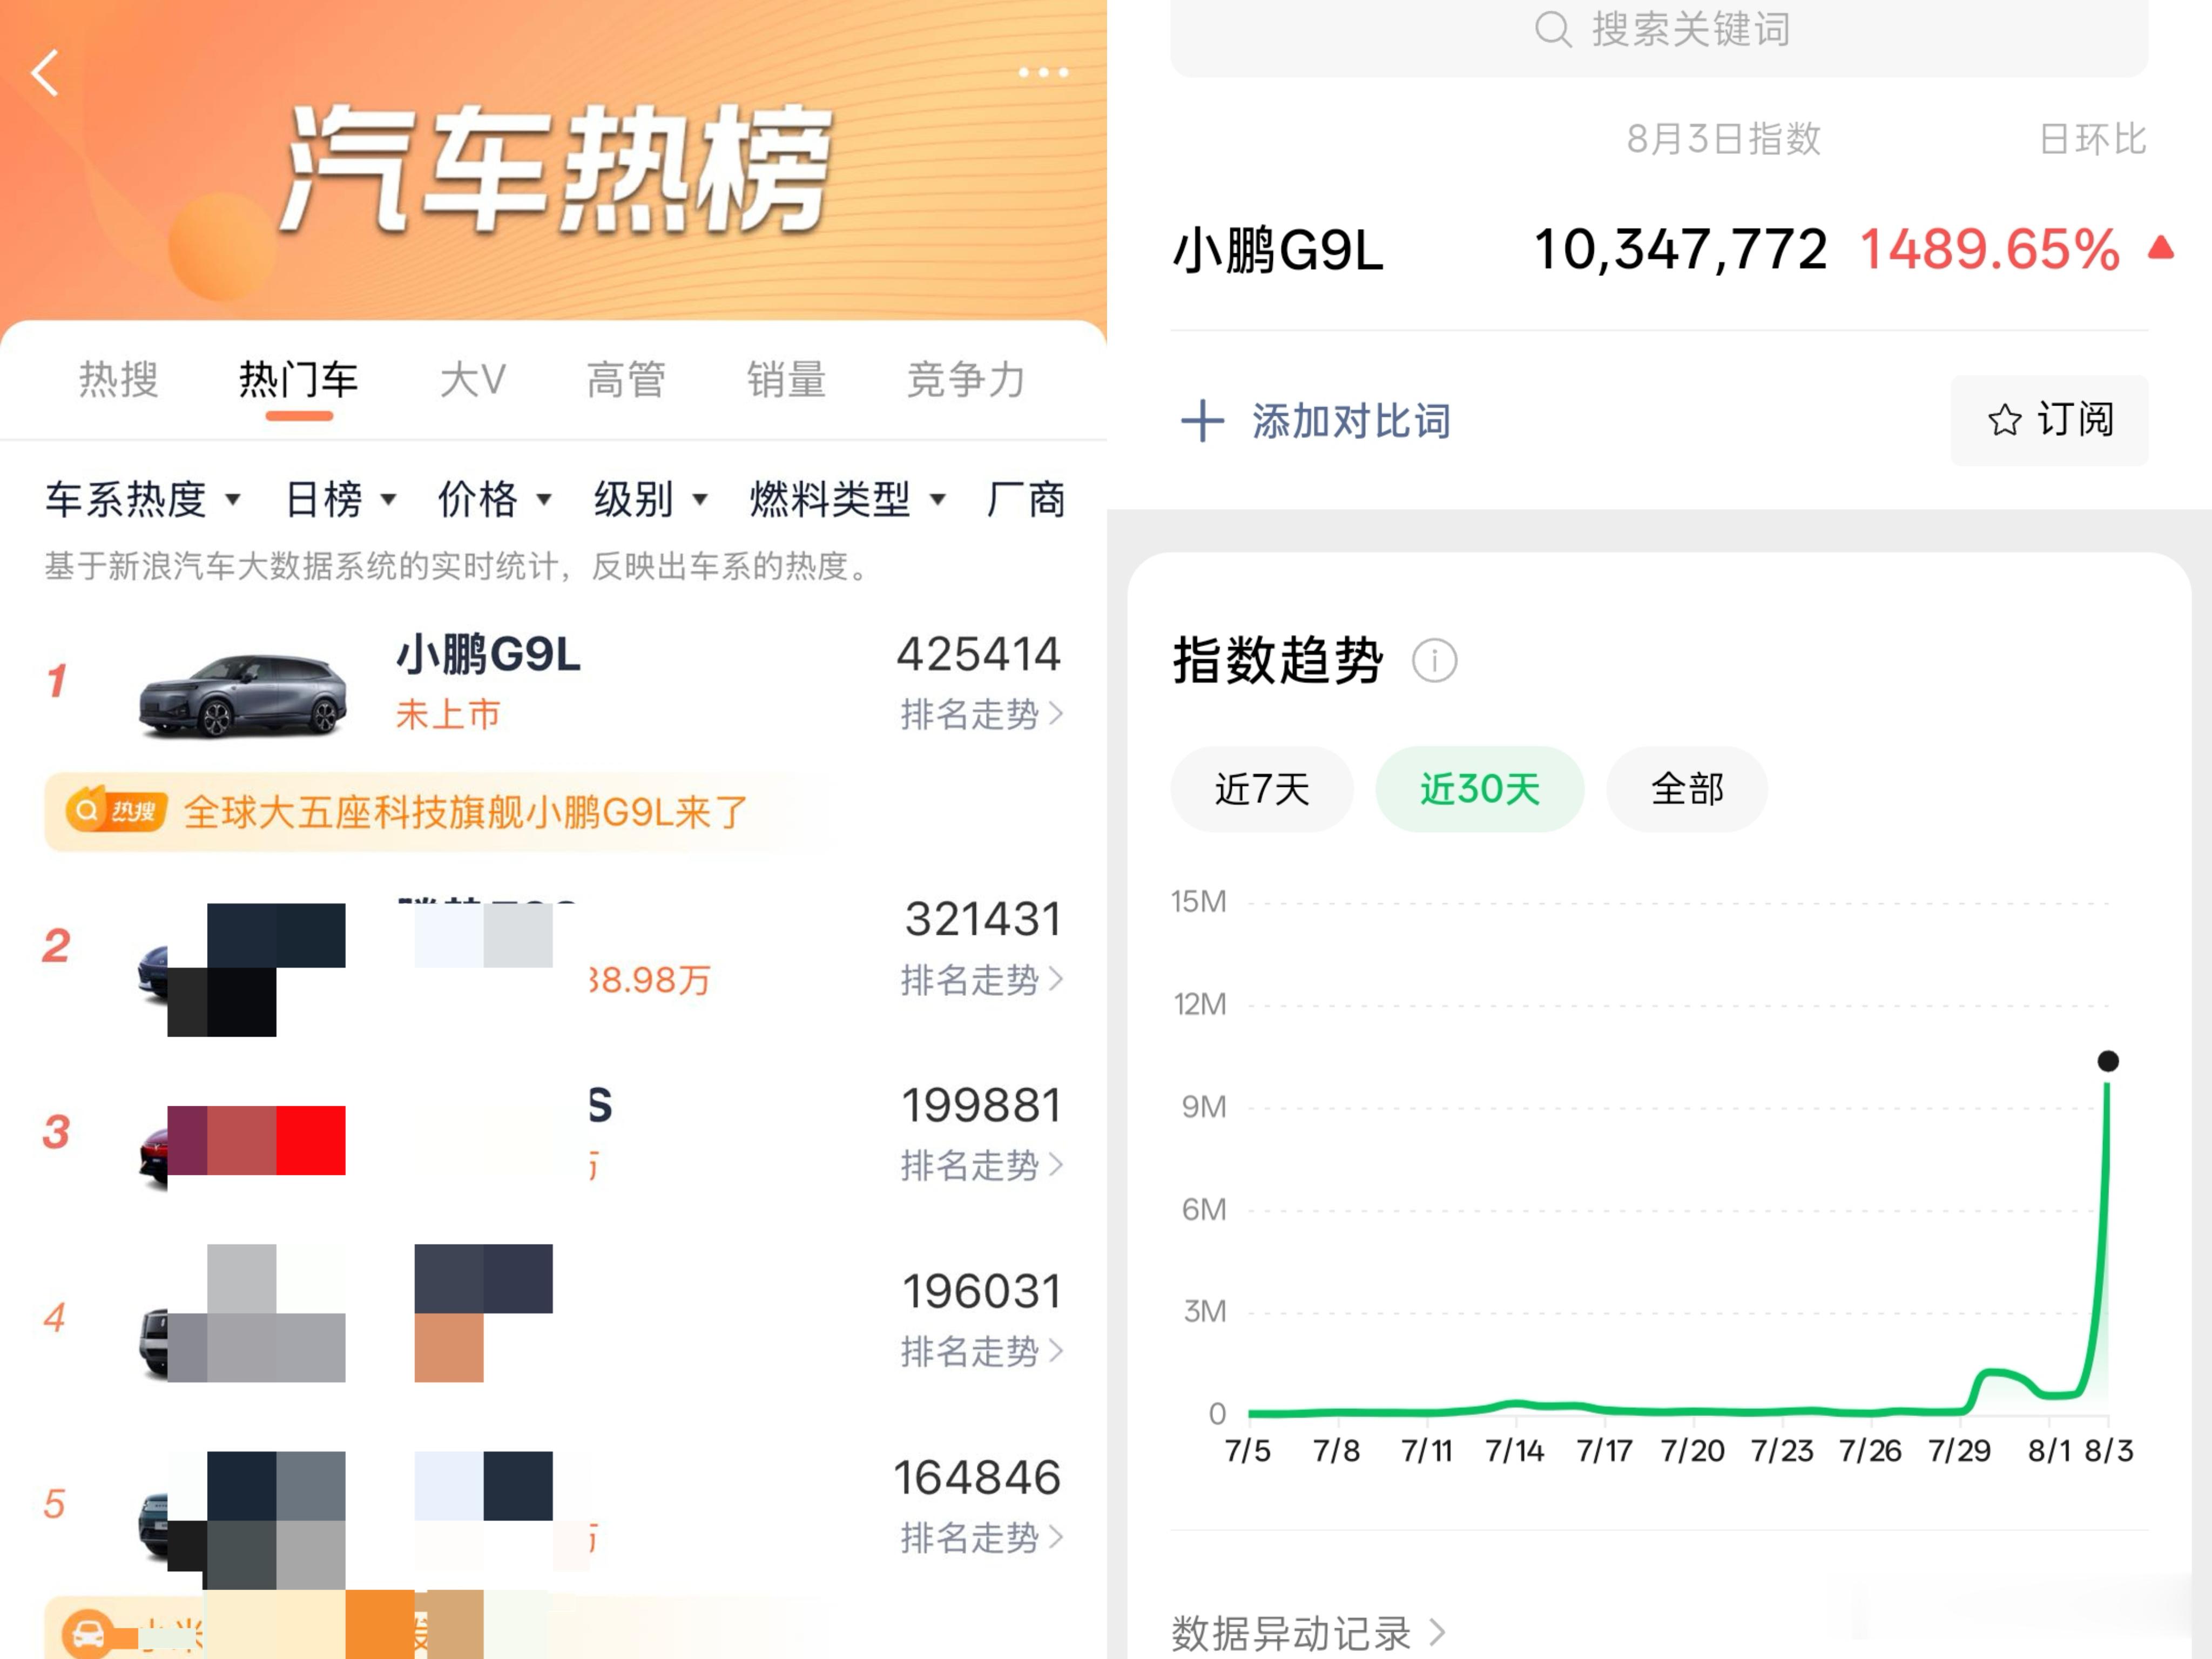
Task: Click the 日环比 column header
Action: (2093, 139)
